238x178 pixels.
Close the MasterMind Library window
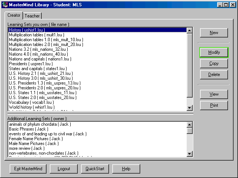point(233,5)
